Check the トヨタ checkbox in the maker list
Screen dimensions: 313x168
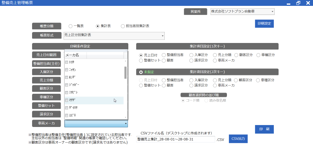[x=67, y=62]
